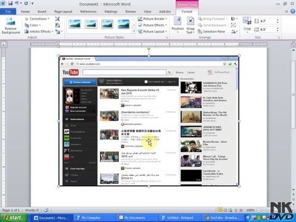Switch to Untitled - Notepad taskbar window
This screenshot has width=296, height=222.
pyautogui.click(x=179, y=218)
